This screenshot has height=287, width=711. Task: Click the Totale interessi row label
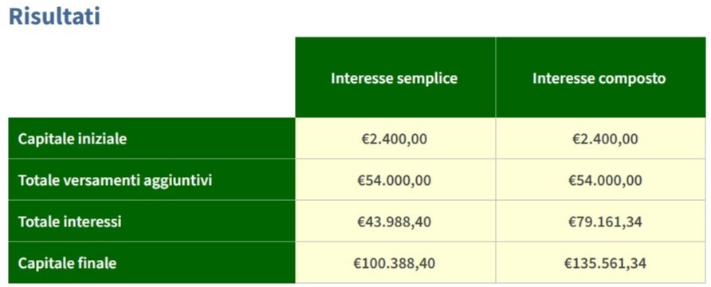point(70,222)
